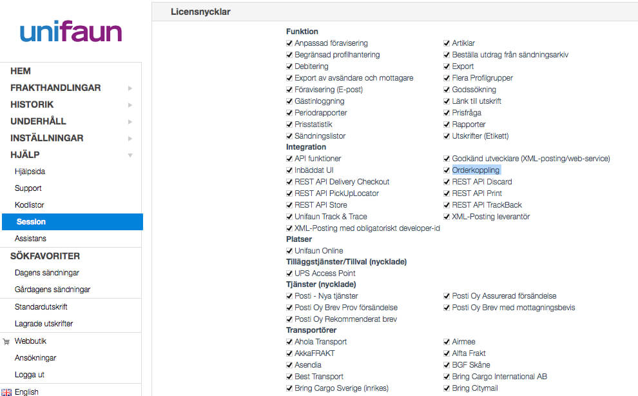
Task: Go to Hjälpsida
Action: point(30,171)
